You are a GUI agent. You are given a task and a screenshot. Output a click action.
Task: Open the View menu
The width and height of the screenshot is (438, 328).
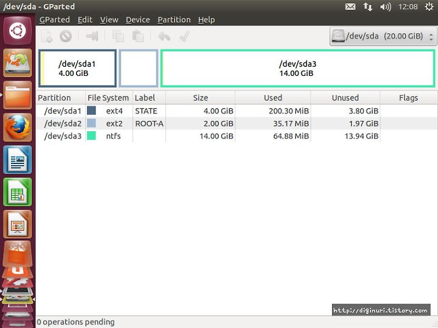(x=109, y=20)
